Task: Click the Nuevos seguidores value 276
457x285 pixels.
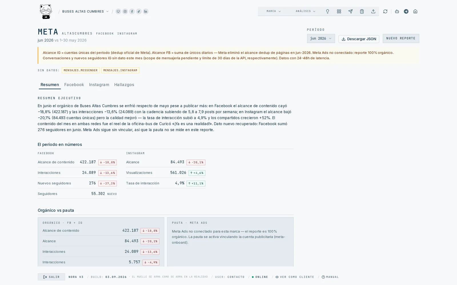Action: tap(93, 183)
